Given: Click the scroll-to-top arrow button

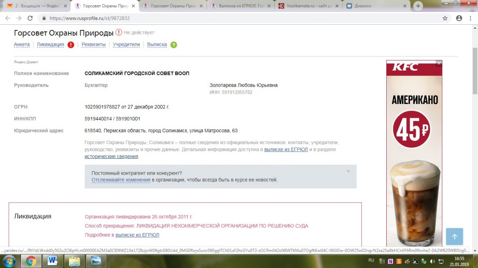Looking at the screenshot, I should 454,237.
